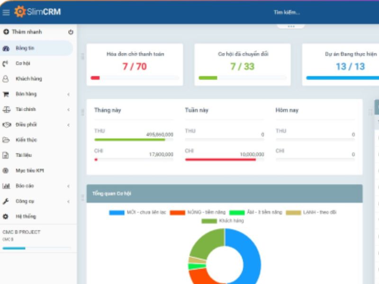This screenshot has width=379, height=284.
Task: Select the Tài liệu document icon
Action: click(x=6, y=155)
